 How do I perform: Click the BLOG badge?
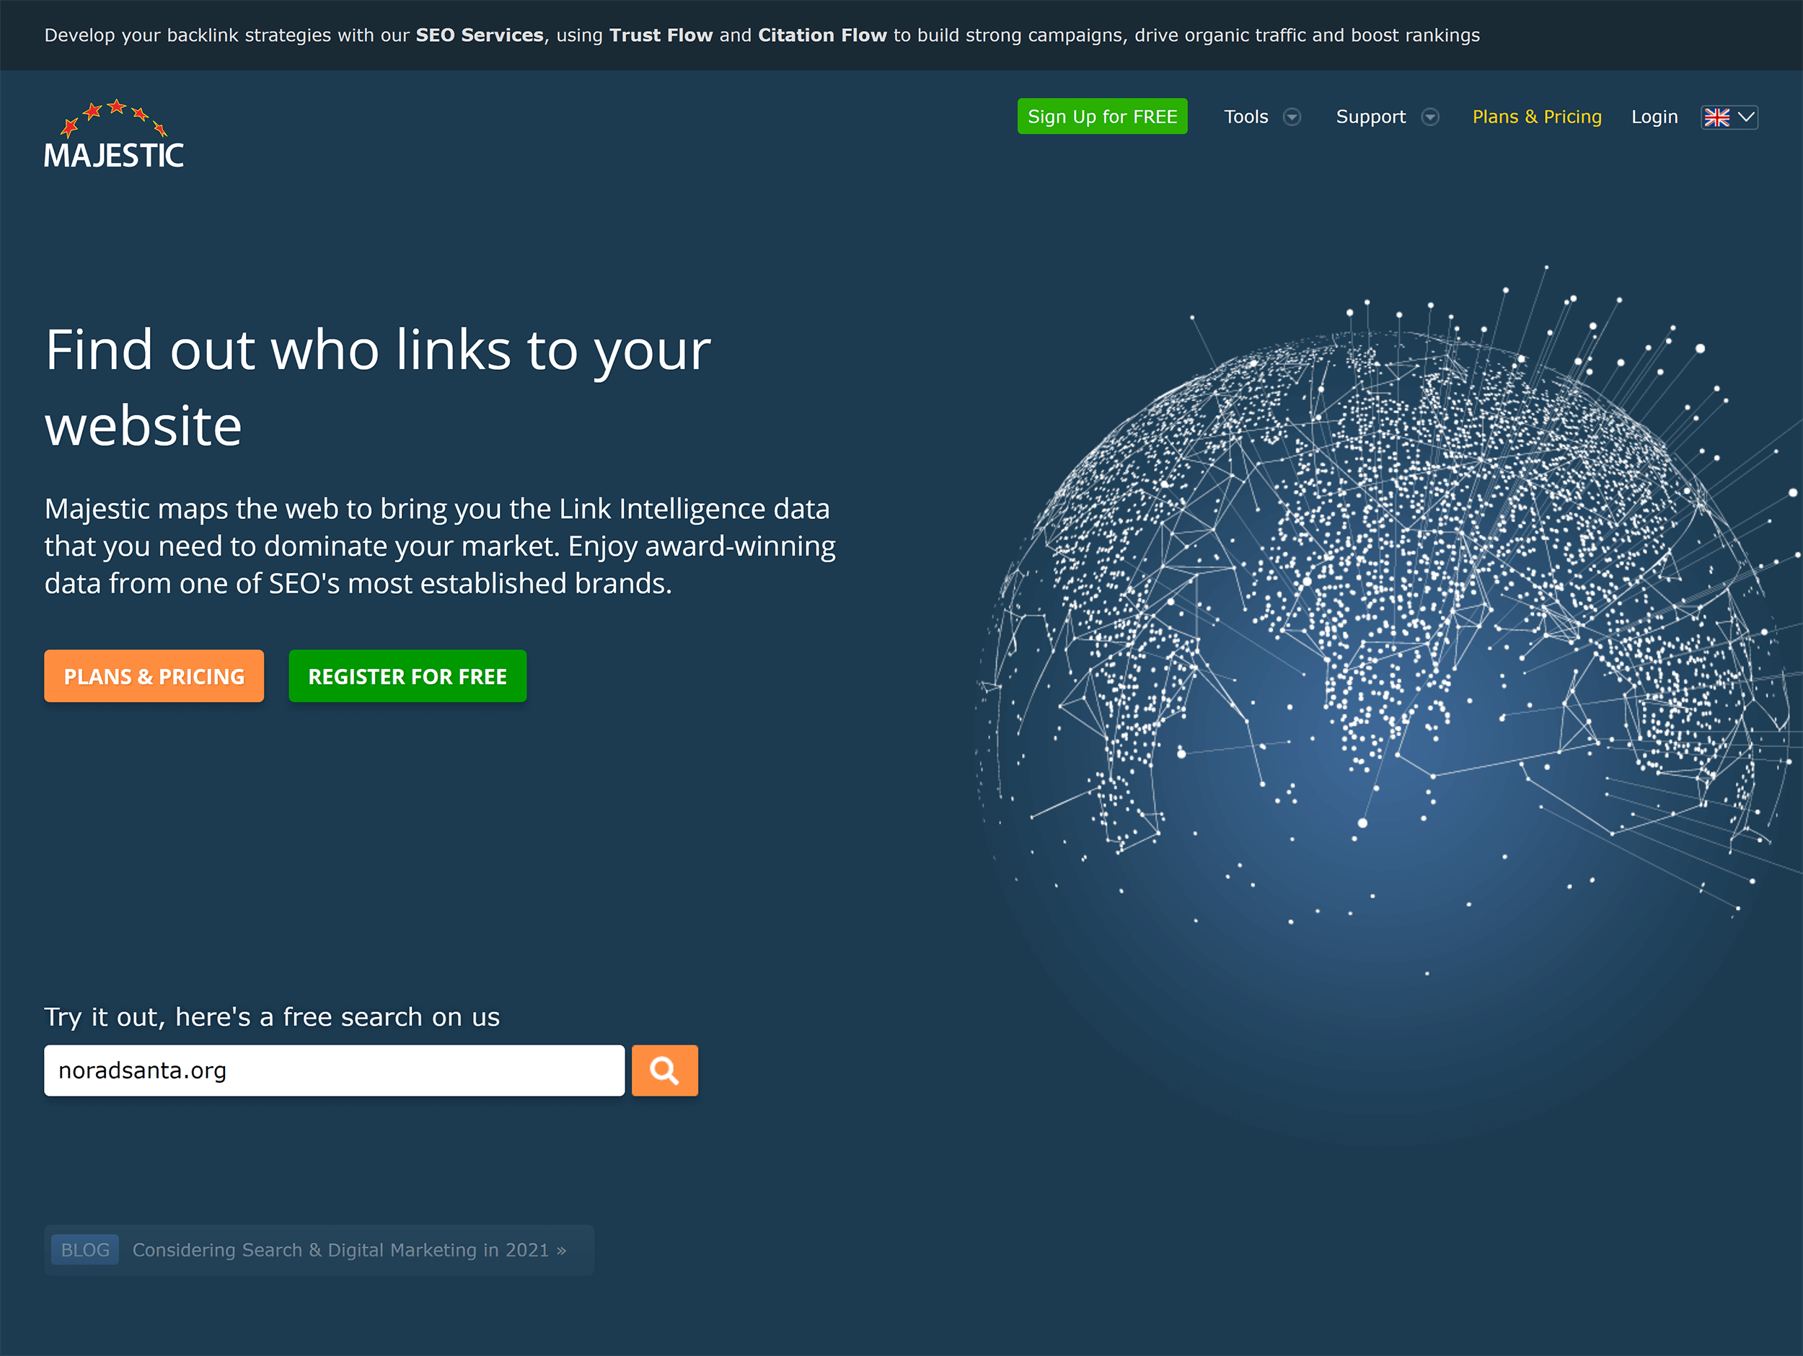tap(85, 1249)
